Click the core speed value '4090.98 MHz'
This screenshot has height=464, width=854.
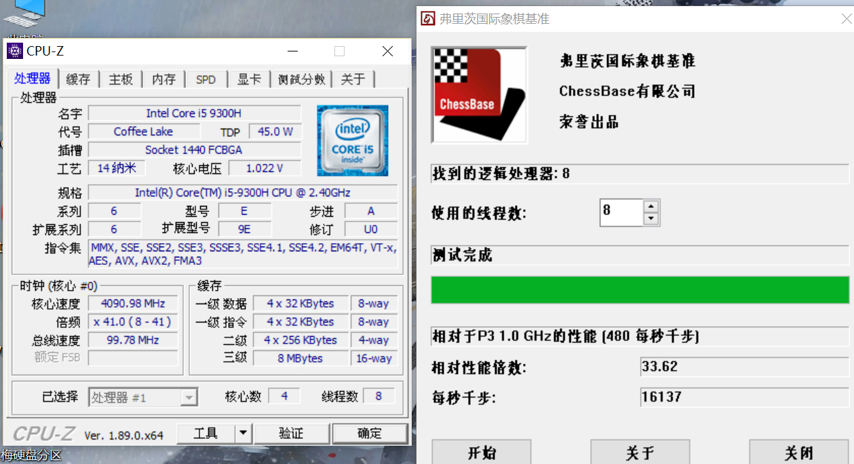pyautogui.click(x=133, y=303)
